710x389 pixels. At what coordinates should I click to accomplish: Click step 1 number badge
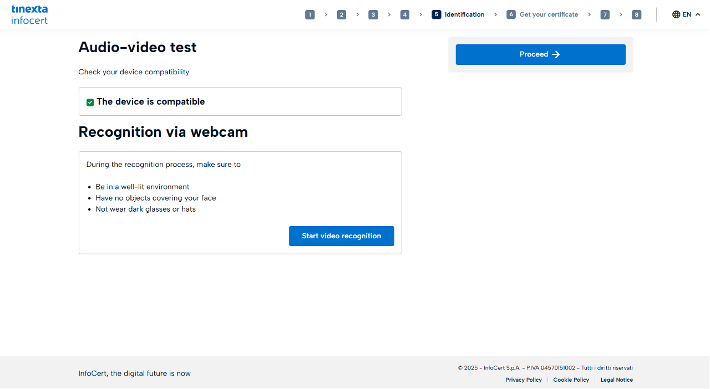coord(310,15)
